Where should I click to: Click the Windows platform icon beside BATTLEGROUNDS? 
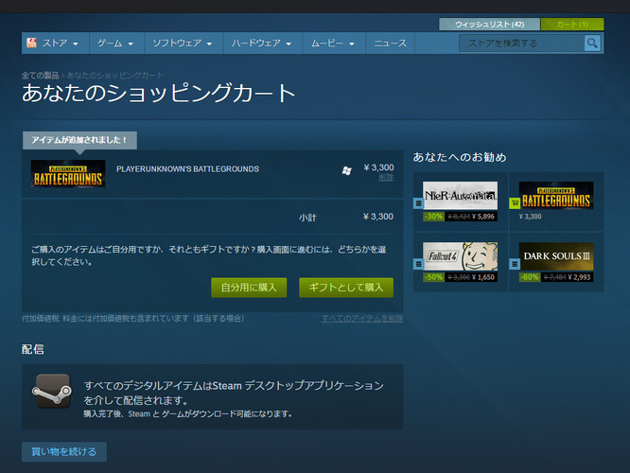347,171
